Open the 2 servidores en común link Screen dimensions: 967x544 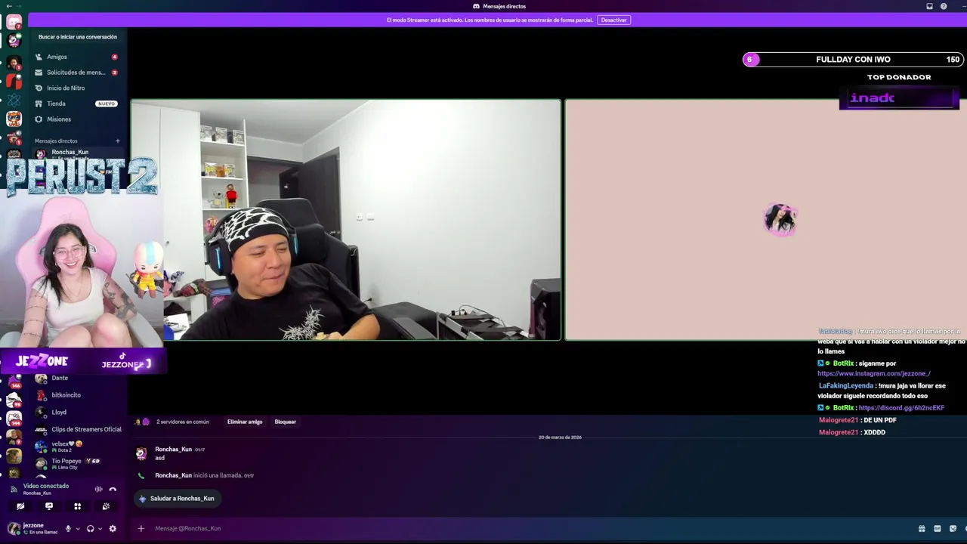click(182, 422)
